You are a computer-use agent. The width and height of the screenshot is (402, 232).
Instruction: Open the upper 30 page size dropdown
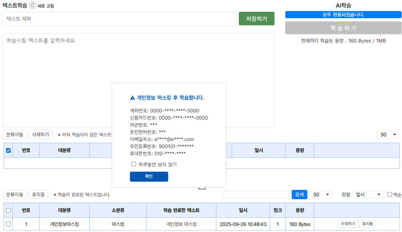(388, 135)
